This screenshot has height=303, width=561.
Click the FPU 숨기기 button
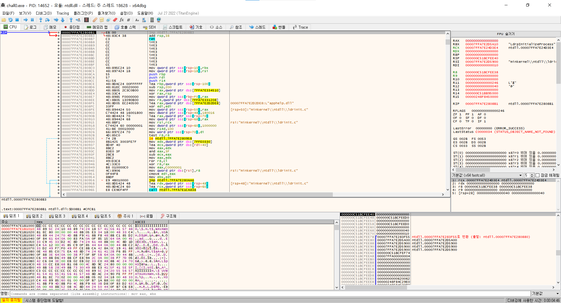coord(505,34)
